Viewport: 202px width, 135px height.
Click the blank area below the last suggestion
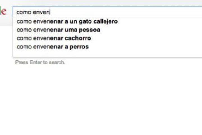[x=107, y=53]
